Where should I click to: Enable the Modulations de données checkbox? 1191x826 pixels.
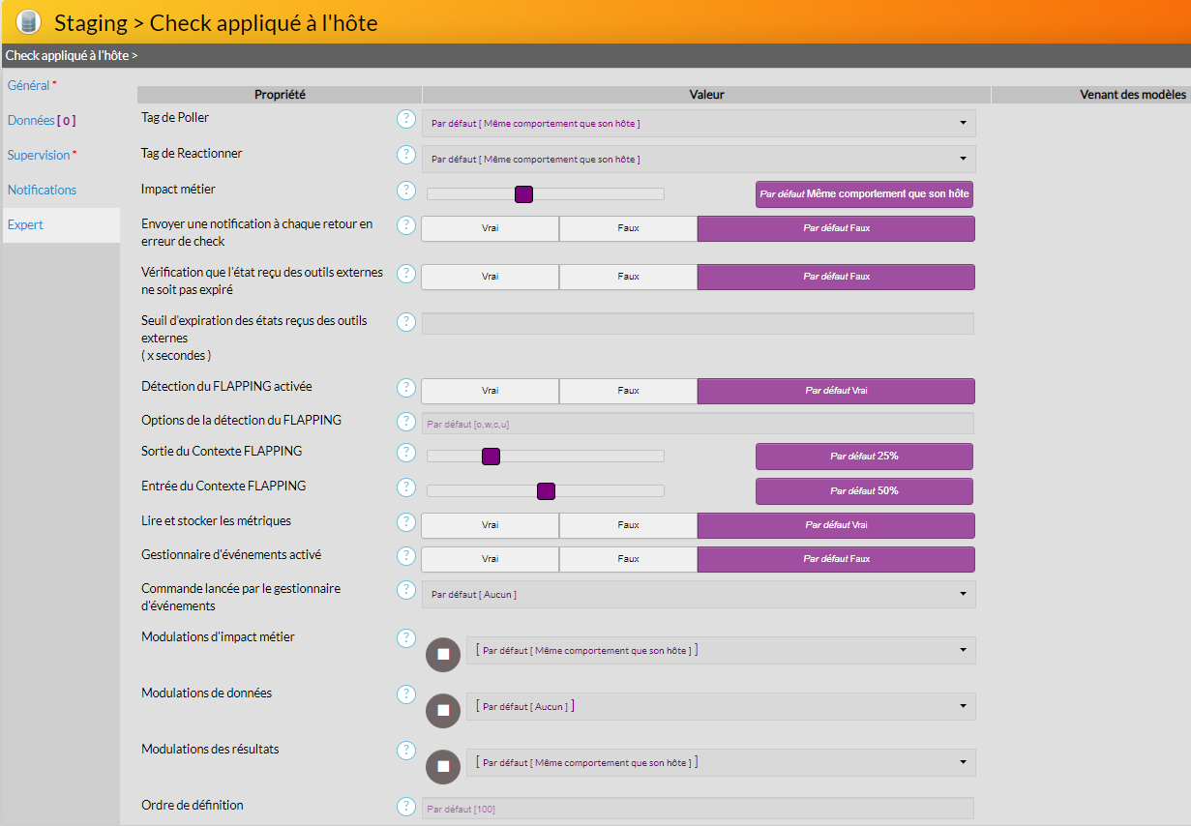click(x=443, y=711)
